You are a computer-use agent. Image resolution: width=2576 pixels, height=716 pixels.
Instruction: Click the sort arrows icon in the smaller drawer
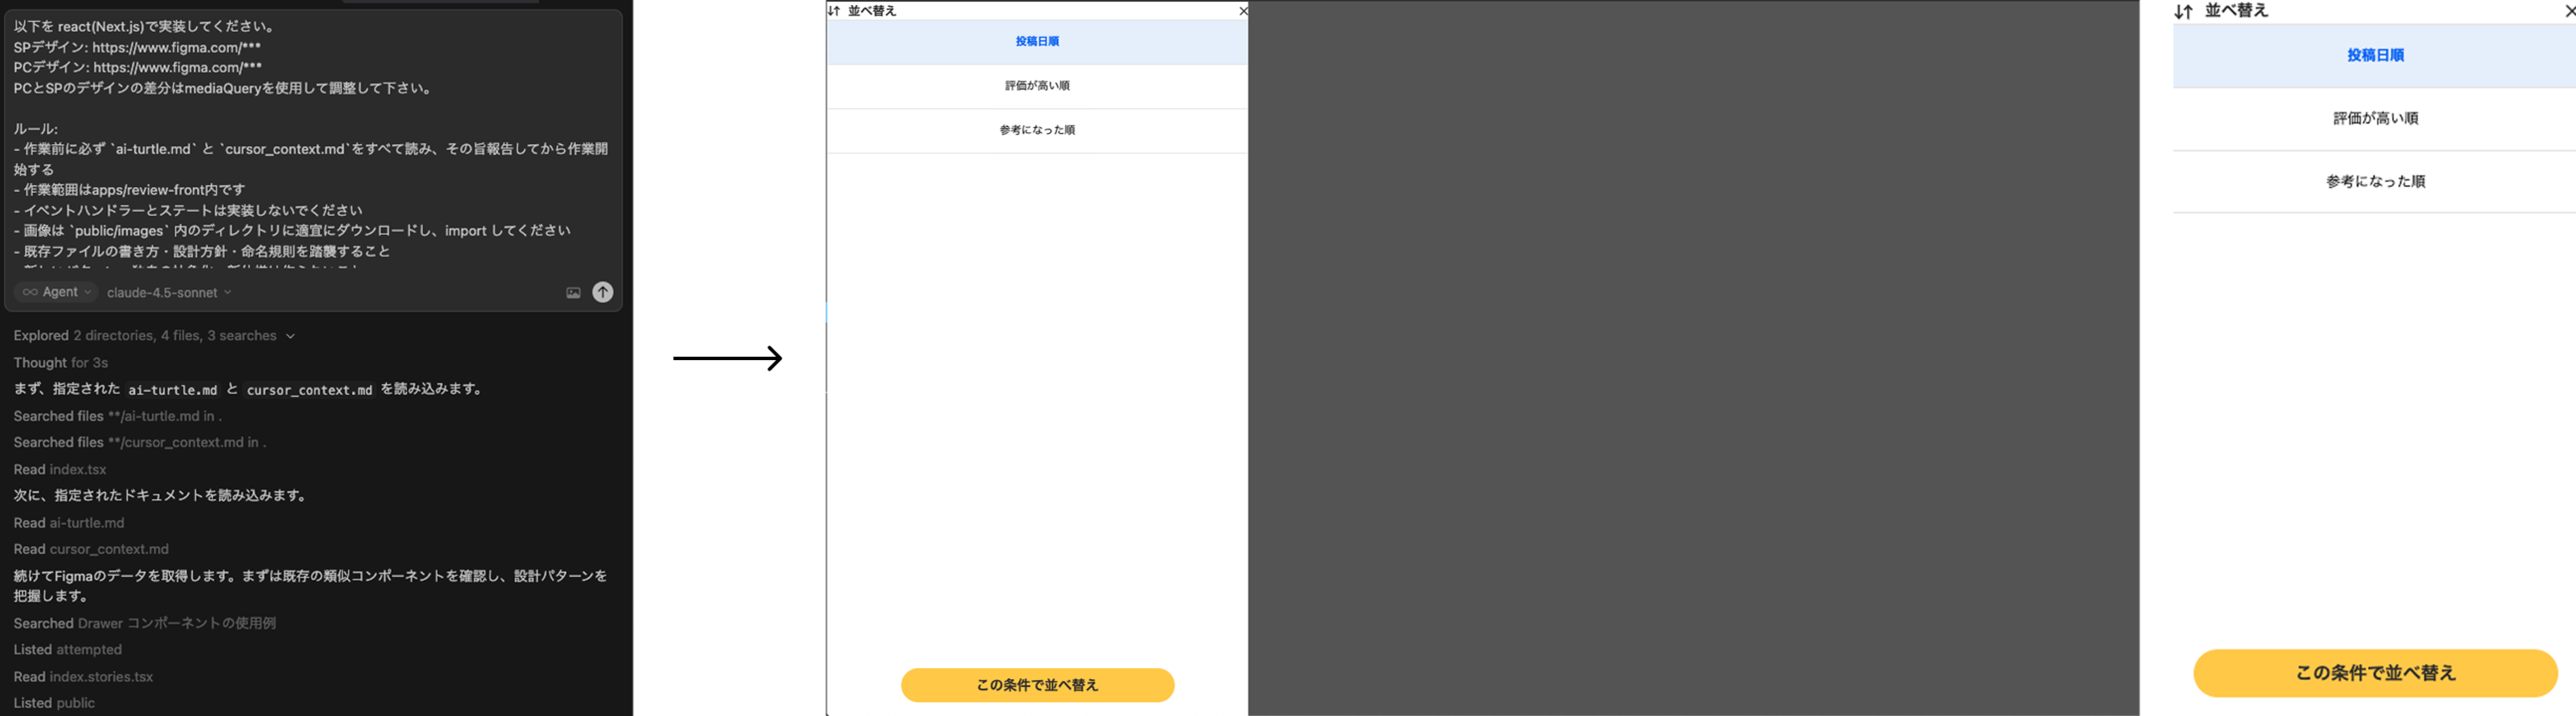click(834, 11)
